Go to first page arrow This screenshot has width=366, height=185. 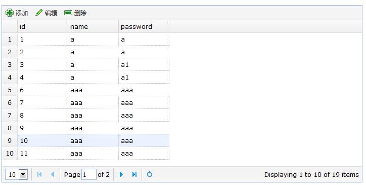(x=39, y=174)
